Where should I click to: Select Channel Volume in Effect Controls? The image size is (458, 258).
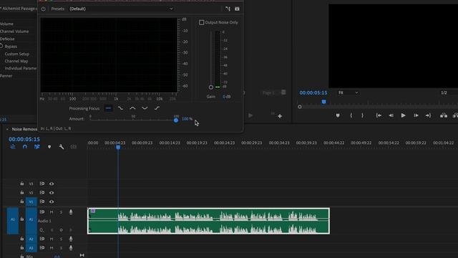(14, 32)
